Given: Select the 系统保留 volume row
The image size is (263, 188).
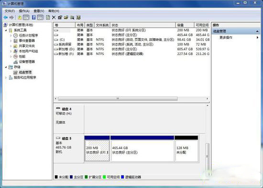Looking at the screenshot, I should click(x=131, y=44).
